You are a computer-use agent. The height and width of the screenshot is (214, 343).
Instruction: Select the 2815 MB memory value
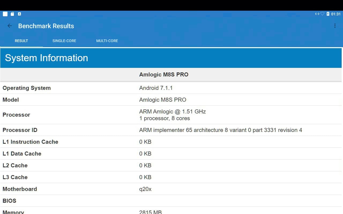coord(150,212)
